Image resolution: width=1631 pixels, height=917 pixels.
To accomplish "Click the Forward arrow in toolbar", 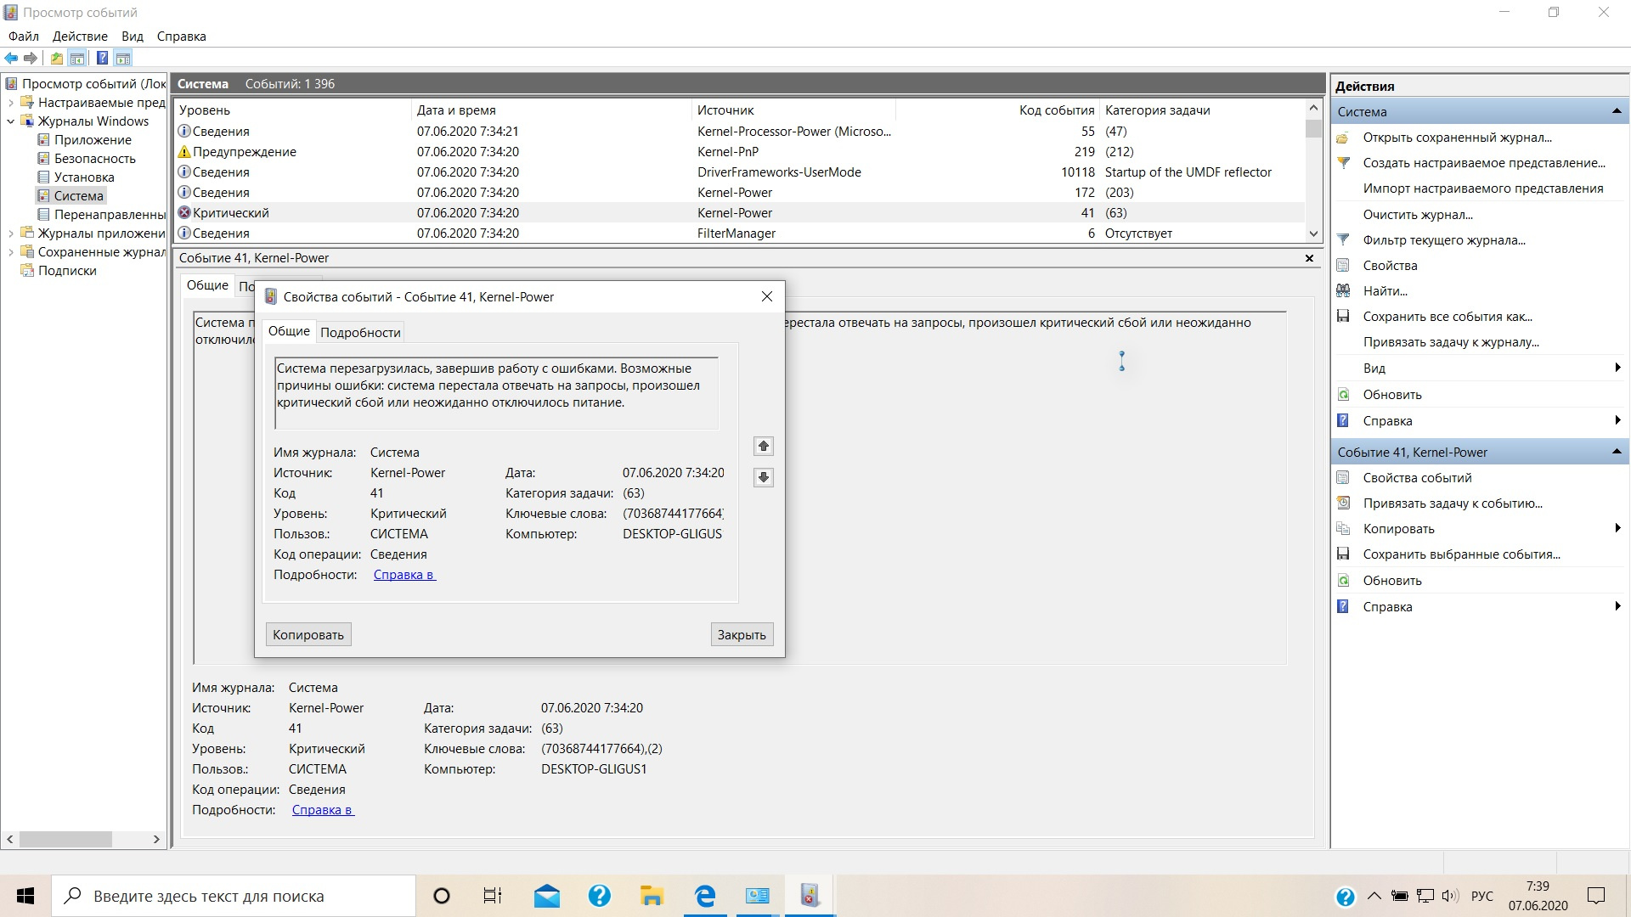I will point(31,59).
